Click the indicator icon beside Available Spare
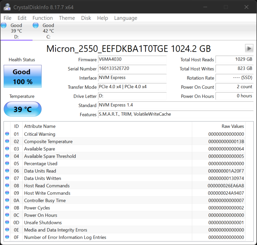The width and height of the screenshot is (257, 245). pyautogui.click(x=7, y=149)
